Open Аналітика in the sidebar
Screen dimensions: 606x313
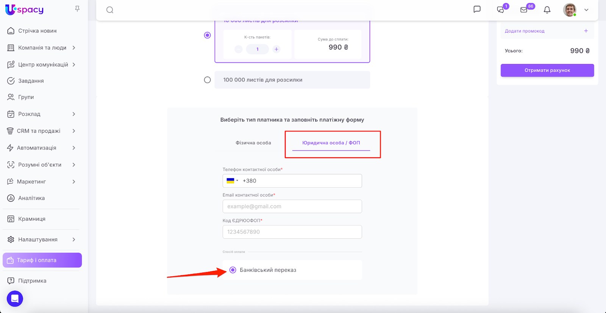point(31,198)
